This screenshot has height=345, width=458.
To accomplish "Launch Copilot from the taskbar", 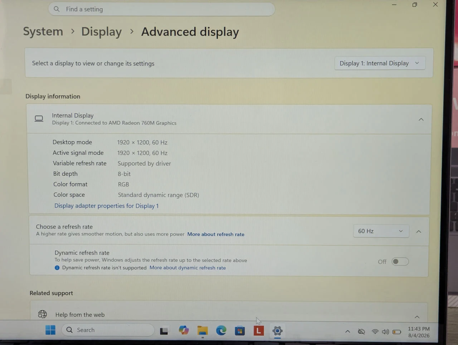I will (184, 330).
